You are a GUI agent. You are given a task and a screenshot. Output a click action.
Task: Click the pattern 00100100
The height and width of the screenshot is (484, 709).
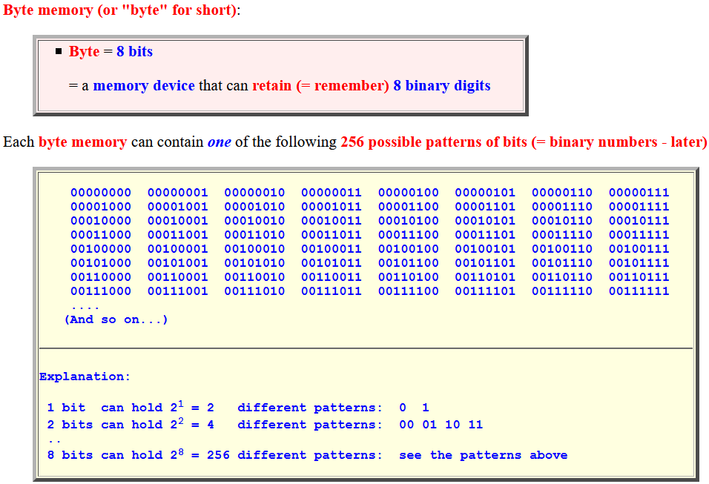point(409,249)
